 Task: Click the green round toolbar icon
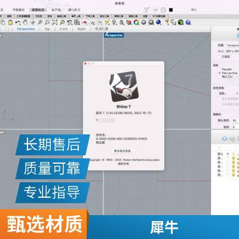[x=180, y=22]
